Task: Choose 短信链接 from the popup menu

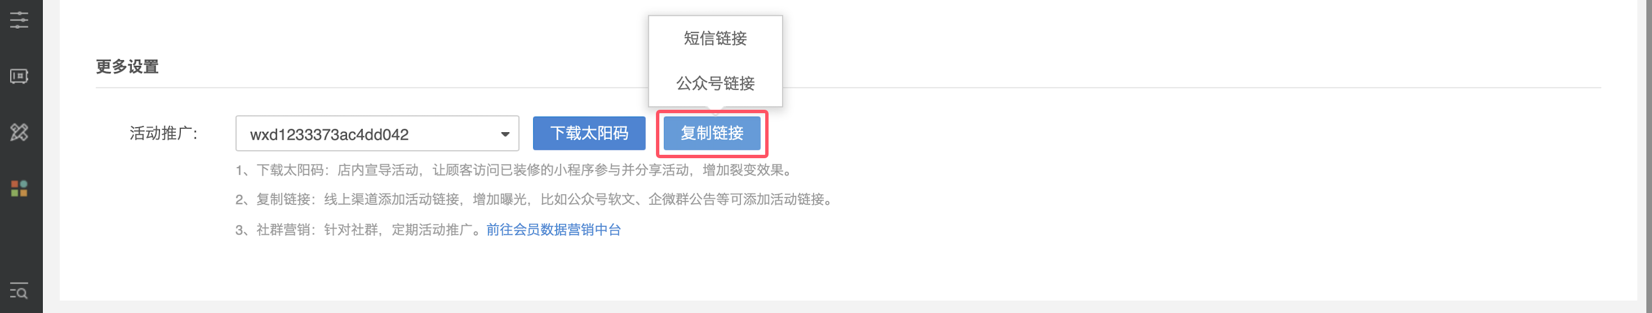Action: click(x=715, y=38)
